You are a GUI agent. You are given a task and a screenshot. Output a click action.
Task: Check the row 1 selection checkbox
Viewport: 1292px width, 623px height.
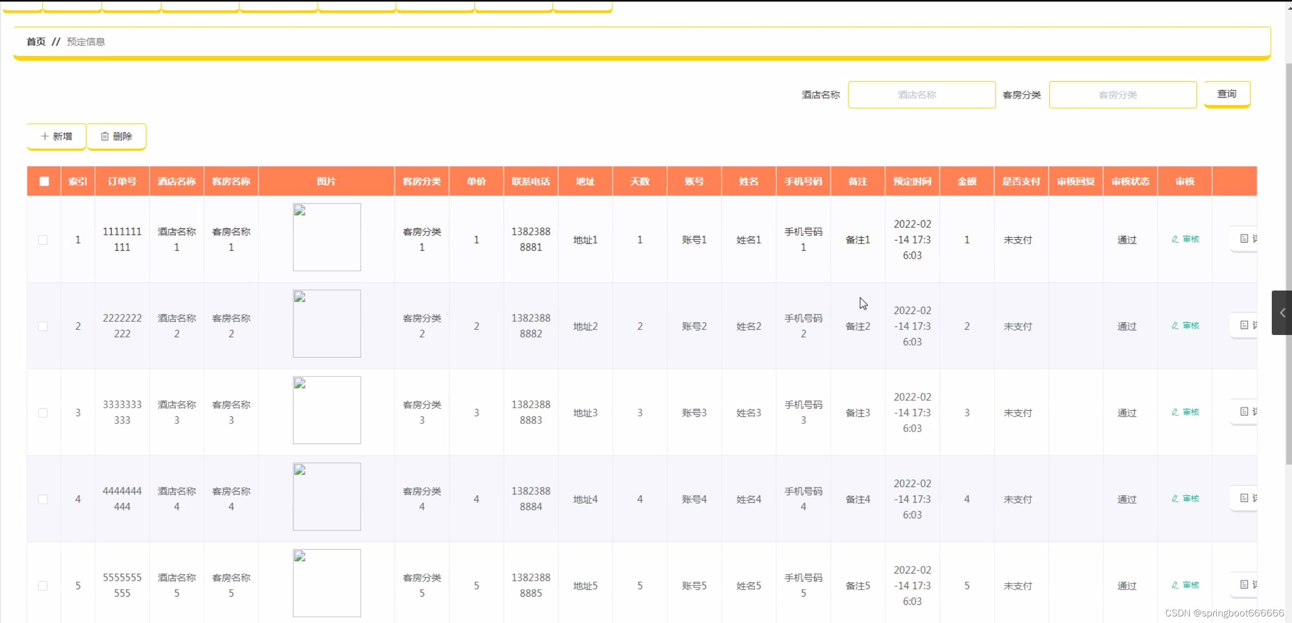pyautogui.click(x=43, y=239)
